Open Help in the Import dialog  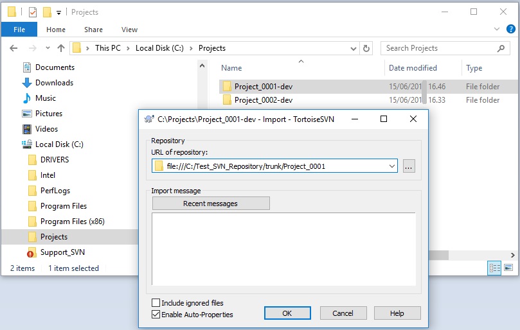pos(397,313)
